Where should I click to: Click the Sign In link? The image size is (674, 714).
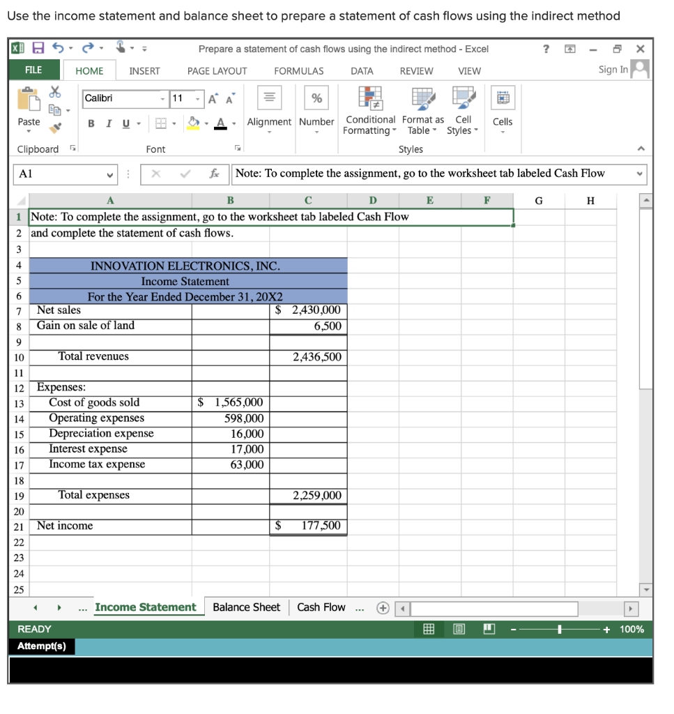(613, 70)
